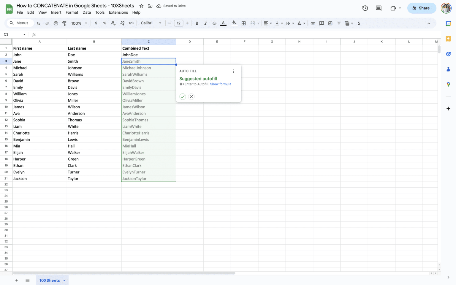Open the Functions sigma icon

click(359, 23)
